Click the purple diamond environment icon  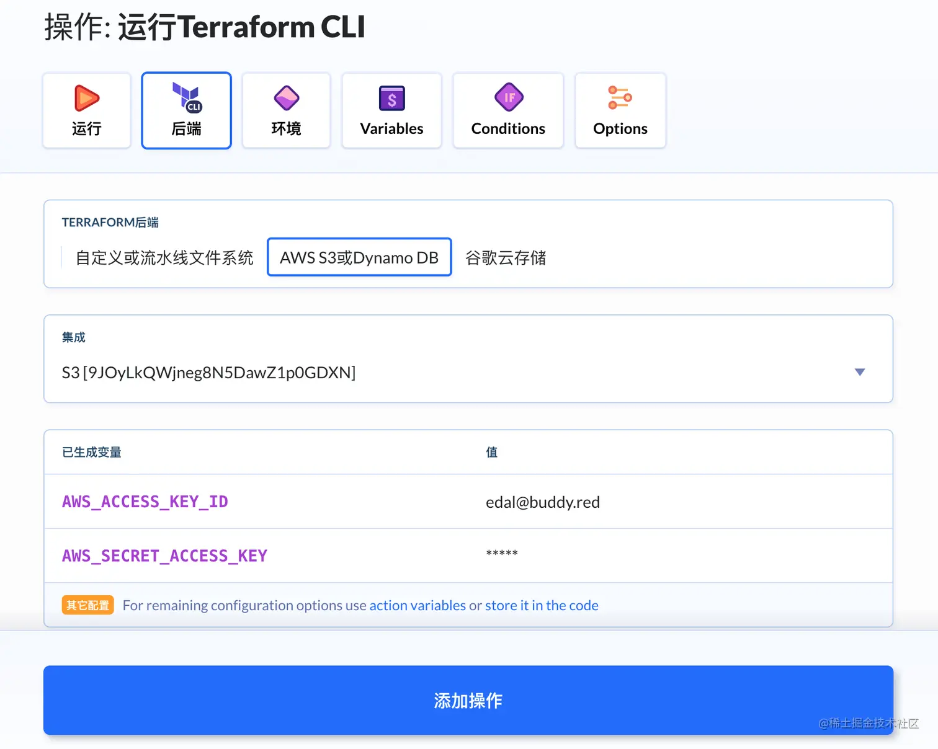[x=287, y=98]
